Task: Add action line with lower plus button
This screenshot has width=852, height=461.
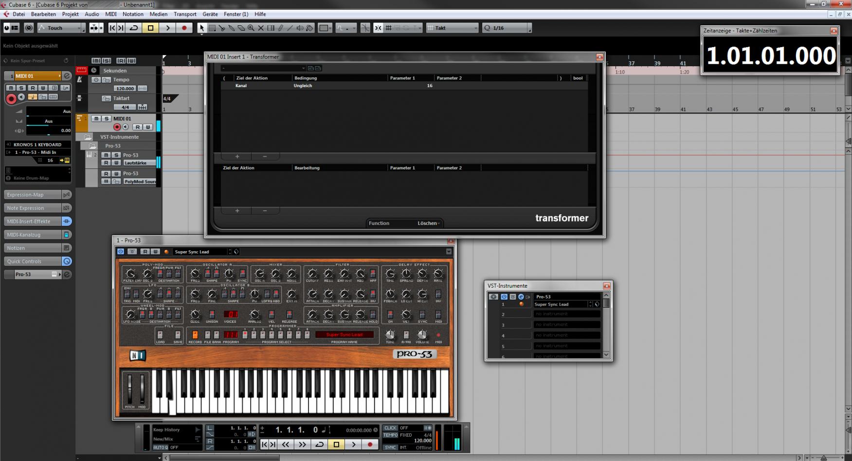Action: pyautogui.click(x=237, y=211)
